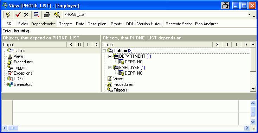Click the Object column header in left panel
Screen dimensions: 258x133
[x=34, y=45]
